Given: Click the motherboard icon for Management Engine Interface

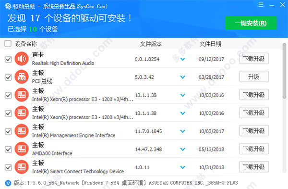Looking at the screenshot, I should [22, 131].
